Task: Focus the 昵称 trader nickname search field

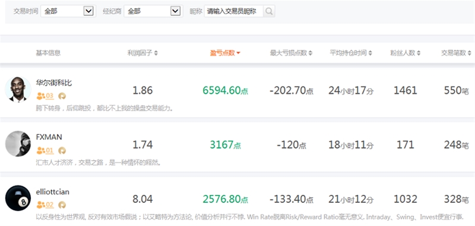Action: point(233,11)
